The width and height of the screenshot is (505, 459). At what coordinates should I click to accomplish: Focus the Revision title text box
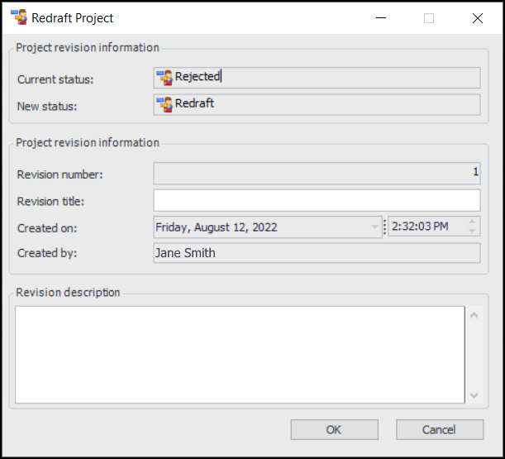tap(317, 200)
